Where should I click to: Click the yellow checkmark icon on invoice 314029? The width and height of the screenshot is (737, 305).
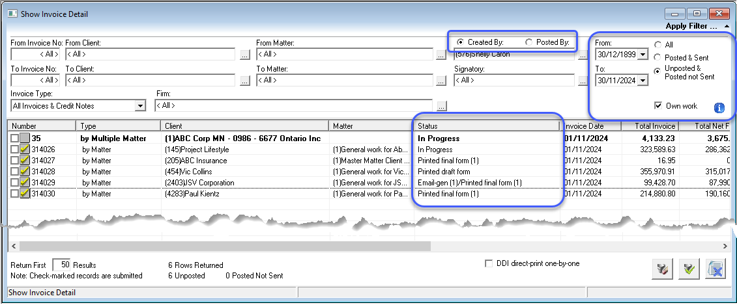[25, 183]
